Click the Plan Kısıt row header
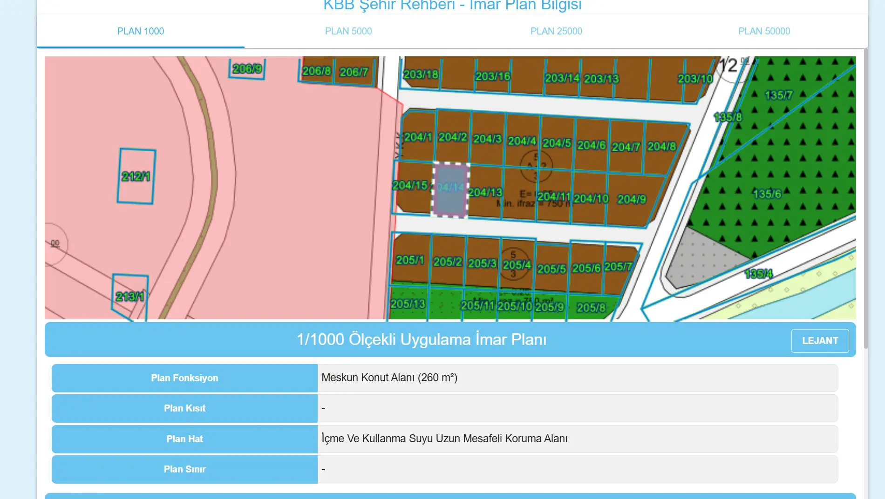Viewport: 885px width, 499px height. click(184, 408)
